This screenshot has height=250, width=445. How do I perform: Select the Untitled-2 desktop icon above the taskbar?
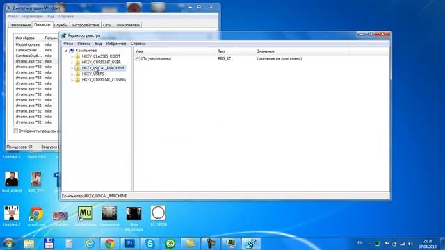12,216
